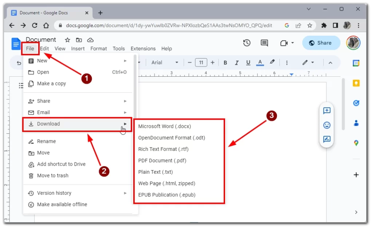Select Make a copy
The height and width of the screenshot is (229, 373).
click(78, 84)
